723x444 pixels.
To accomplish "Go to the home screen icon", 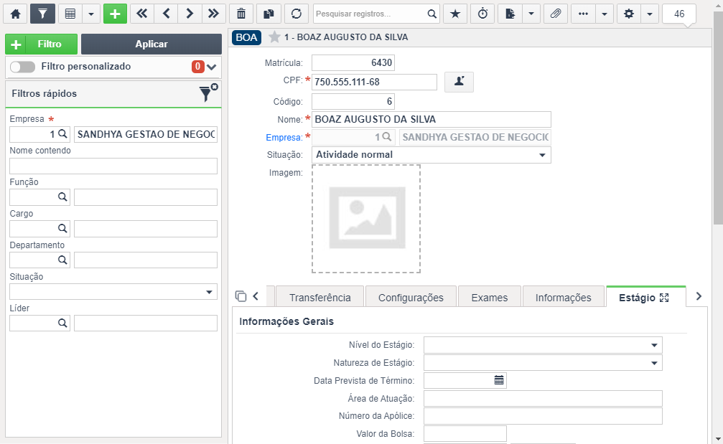I will click(15, 14).
